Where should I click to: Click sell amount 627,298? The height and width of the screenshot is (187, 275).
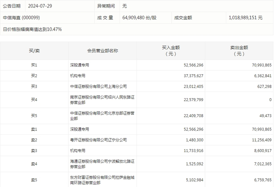(x=264, y=86)
